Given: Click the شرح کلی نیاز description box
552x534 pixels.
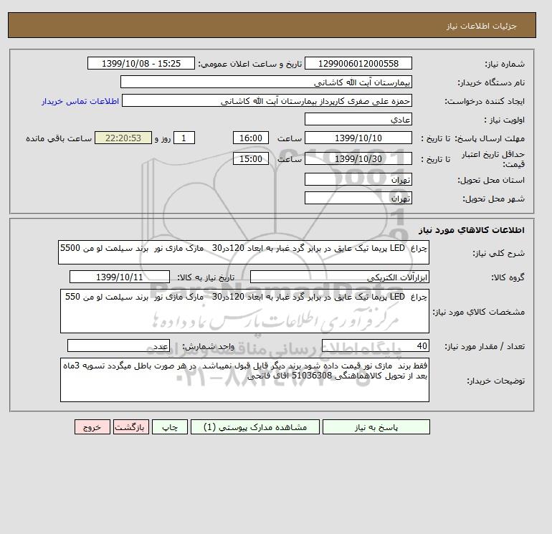Looking at the screenshot, I should tap(244, 252).
